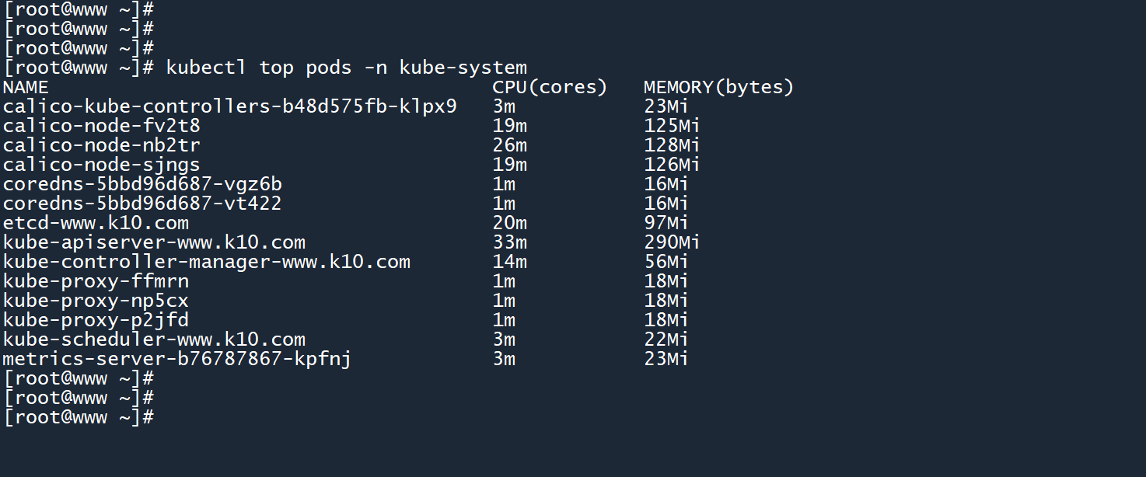Click the kube-scheduler-www.k10.com pod name
Viewport: 1146px width, 477px height.
click(x=154, y=339)
